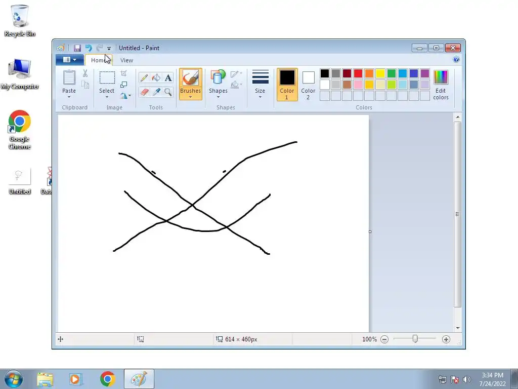Open Google Chrome from the taskbar
This screenshot has width=518, height=389.
coord(107,379)
